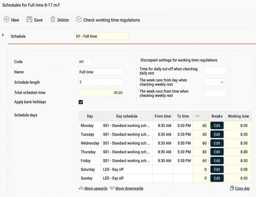Click the Copy day link
The height and width of the screenshot is (197, 256).
(x=242, y=188)
